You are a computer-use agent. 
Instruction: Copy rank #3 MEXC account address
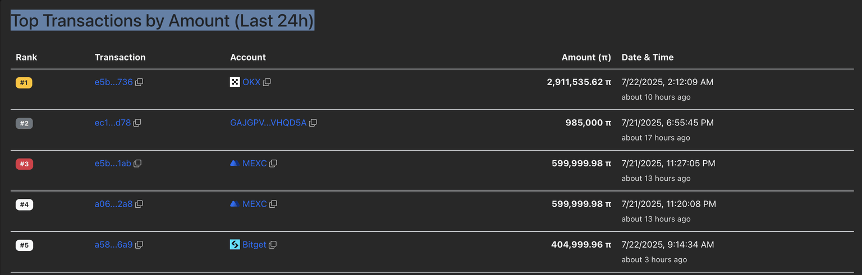273,164
